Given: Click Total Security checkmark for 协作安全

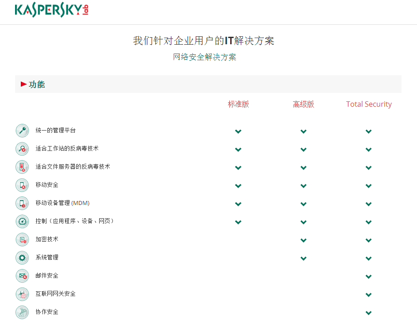Looking at the screenshot, I should coord(369,313).
